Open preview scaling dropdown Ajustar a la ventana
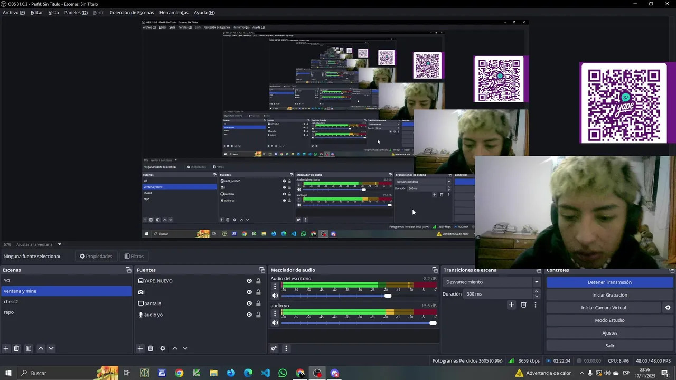The image size is (676, 380). tap(39, 244)
